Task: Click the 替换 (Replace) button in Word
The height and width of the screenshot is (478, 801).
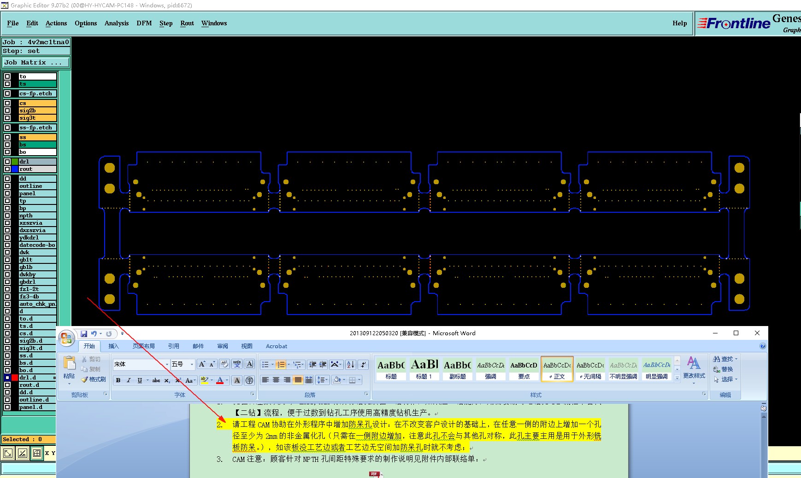Action: tap(723, 369)
